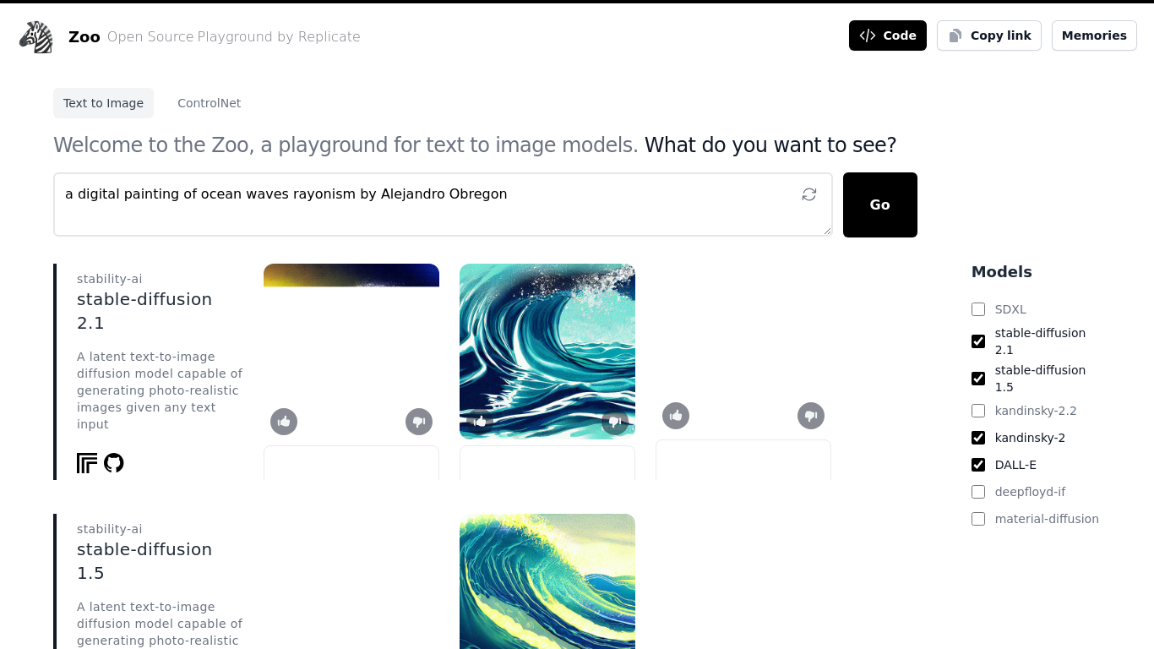Click the Zoo zebra logo

click(x=35, y=35)
